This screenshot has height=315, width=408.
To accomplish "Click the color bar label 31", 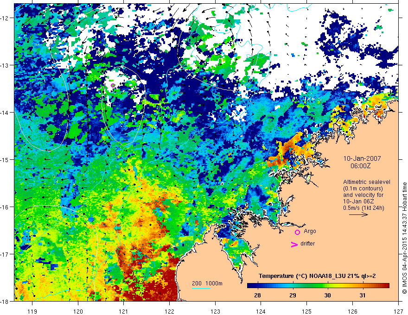I will pyautogui.click(x=363, y=295).
